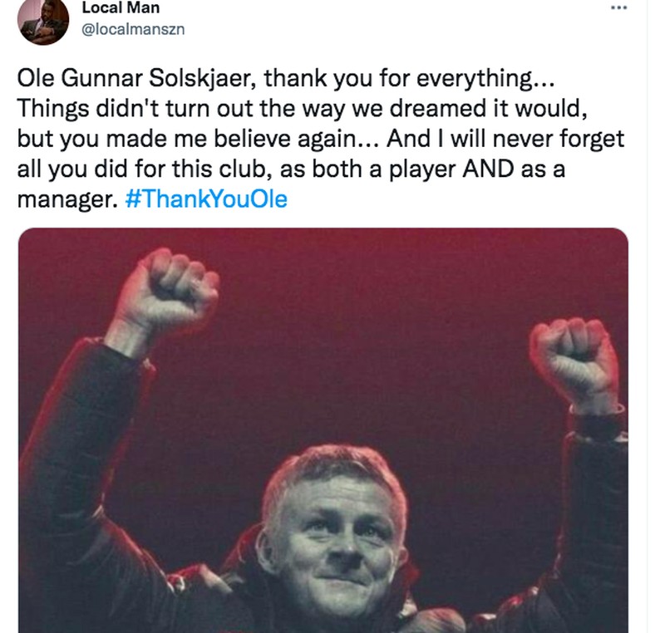Image resolution: width=665 pixels, height=633 pixels.
Task: Click the raised left fist in the photo
Action: 172,290
